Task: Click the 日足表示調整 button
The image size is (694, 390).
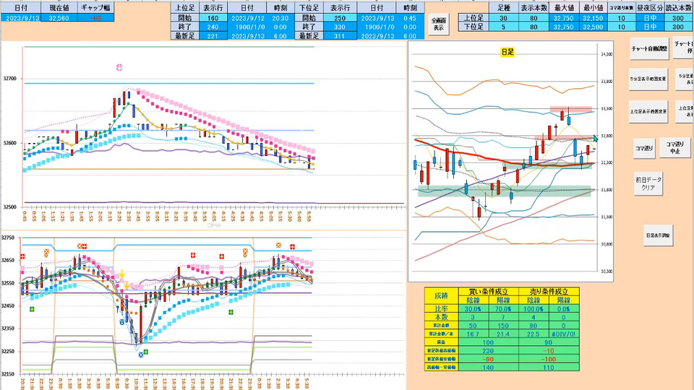Action: click(x=659, y=235)
